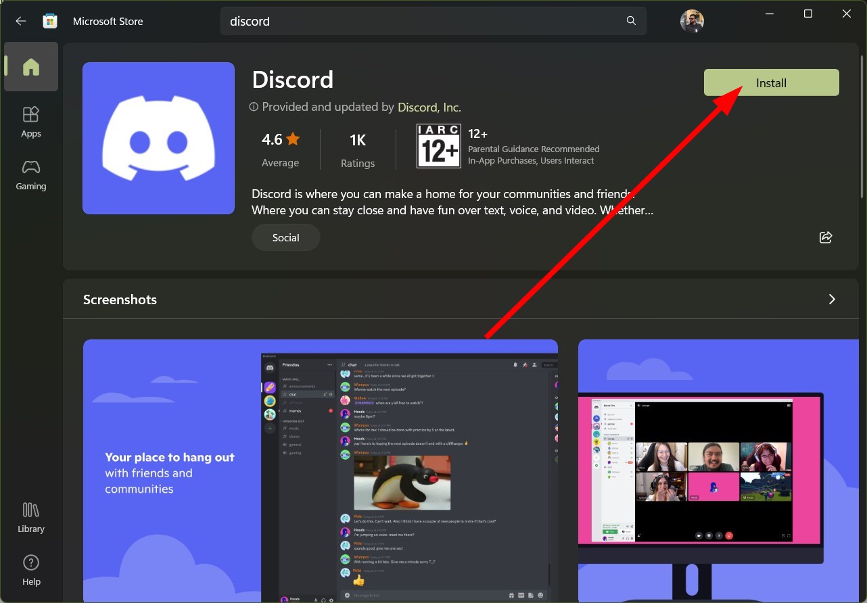867x603 pixels.
Task: Share the Discord app page
Action: click(x=825, y=237)
